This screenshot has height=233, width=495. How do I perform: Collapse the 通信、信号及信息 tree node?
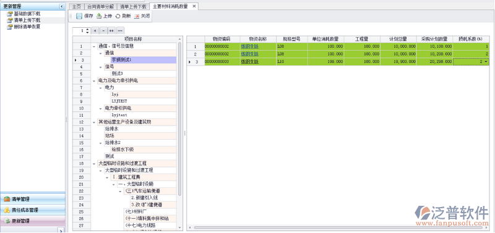(94, 46)
